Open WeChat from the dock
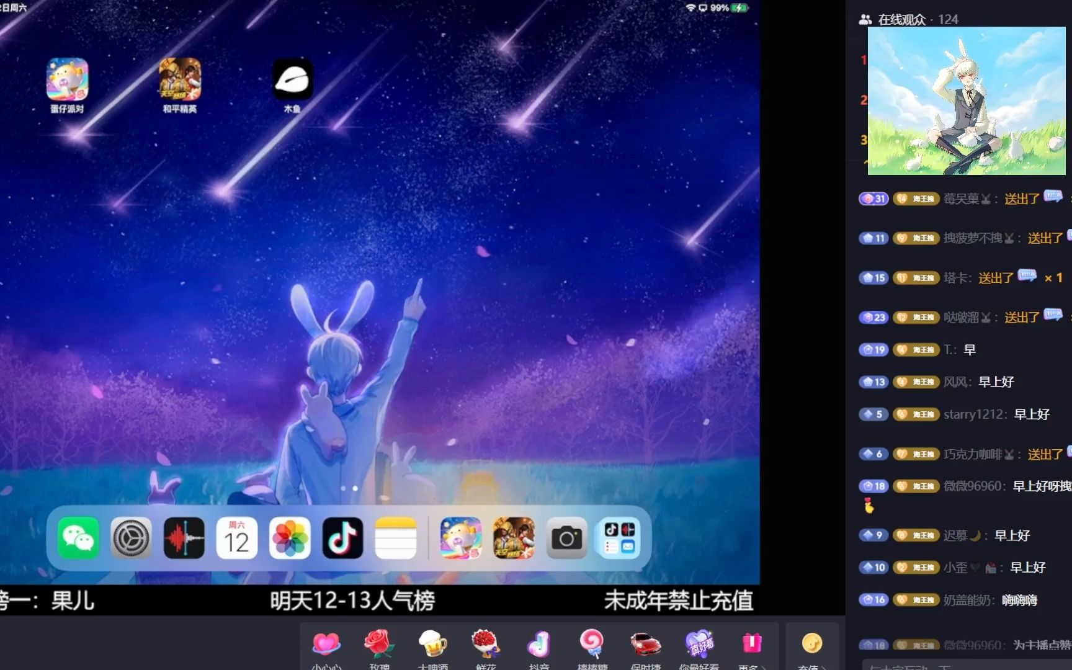The height and width of the screenshot is (670, 1072). [78, 538]
